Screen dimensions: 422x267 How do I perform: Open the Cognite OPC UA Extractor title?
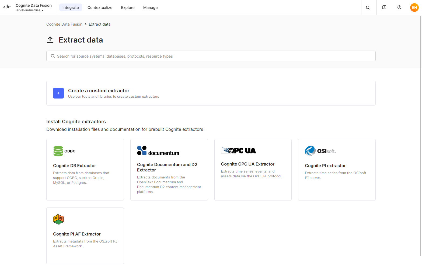click(248, 164)
